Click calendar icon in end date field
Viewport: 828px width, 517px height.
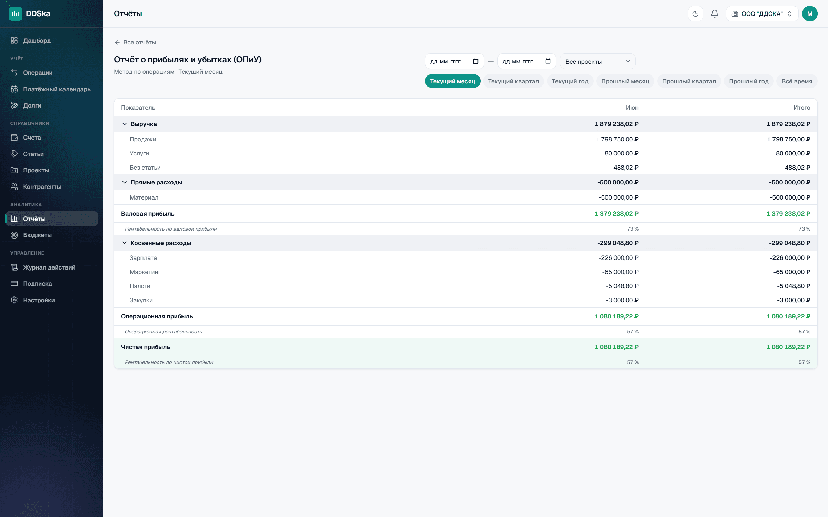548,61
